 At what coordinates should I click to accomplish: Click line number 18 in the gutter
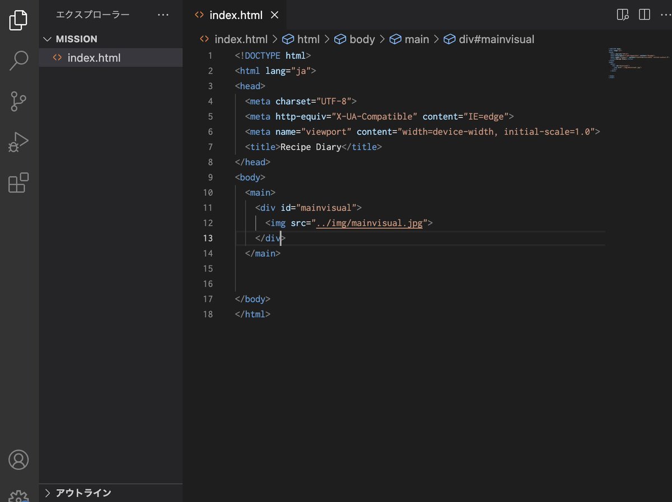(208, 315)
